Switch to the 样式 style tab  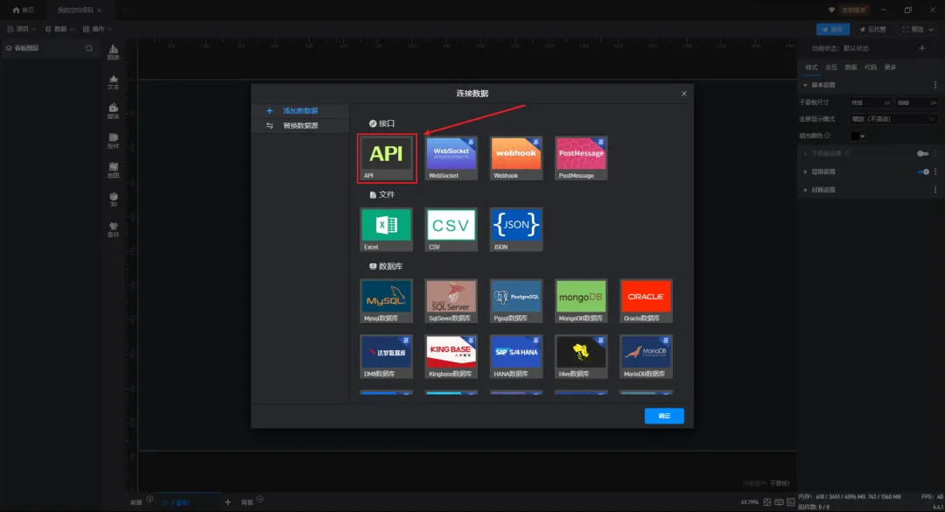(812, 67)
